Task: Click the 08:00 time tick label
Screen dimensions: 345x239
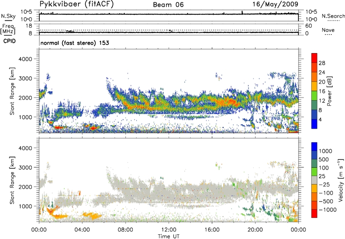Action: pos(125,230)
